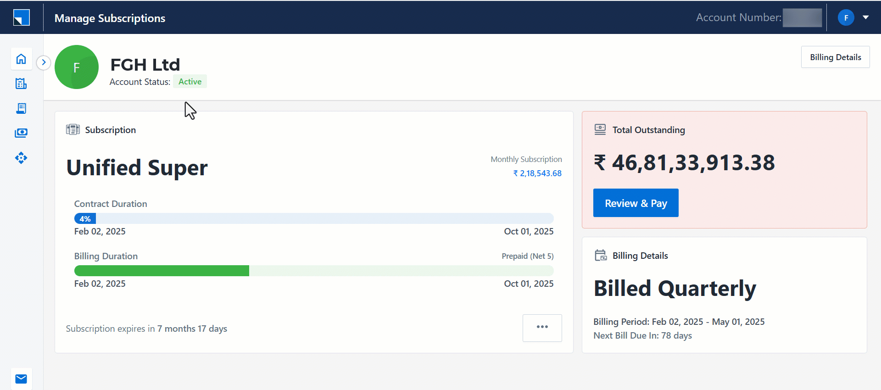Click the Contract Duration progress bar
This screenshot has width=881, height=390.
(314, 218)
